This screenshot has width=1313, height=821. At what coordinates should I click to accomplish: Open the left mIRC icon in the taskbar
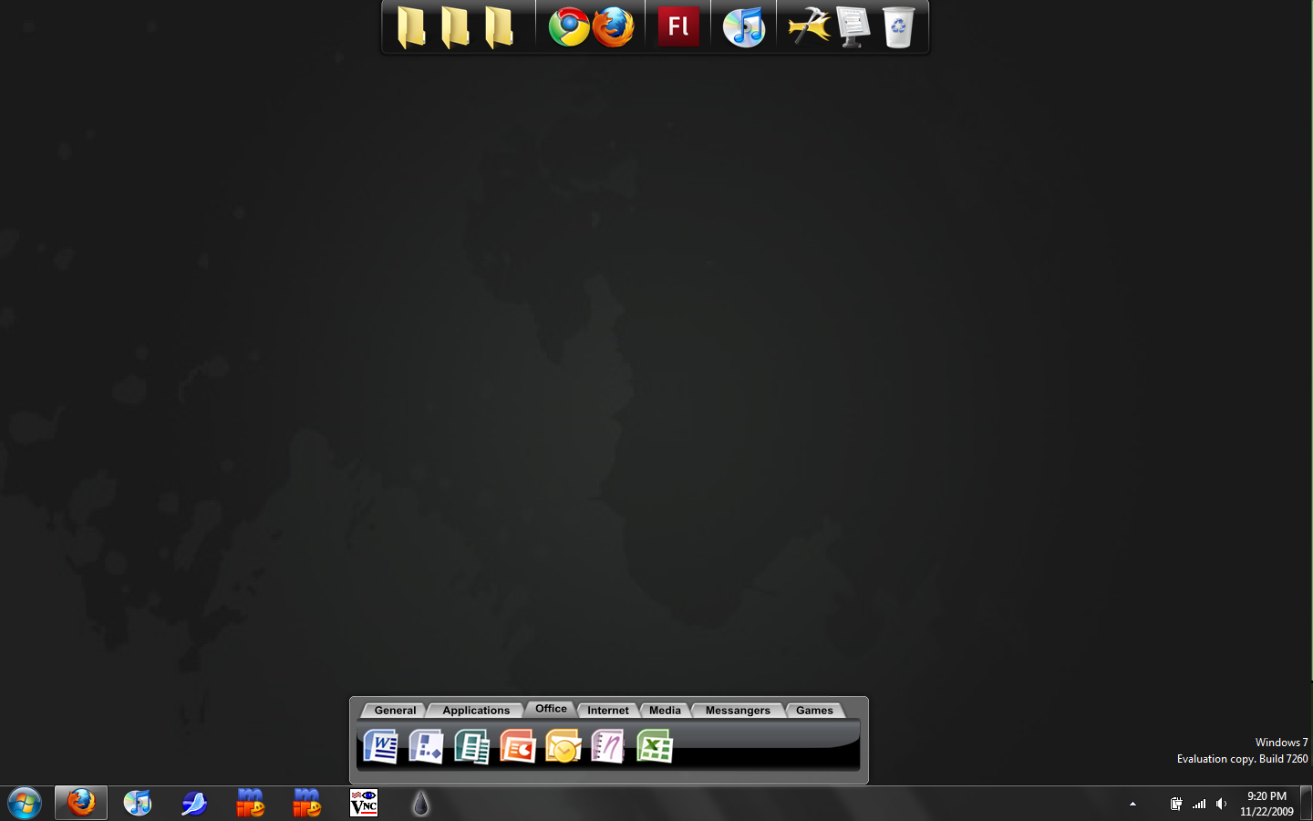[251, 803]
